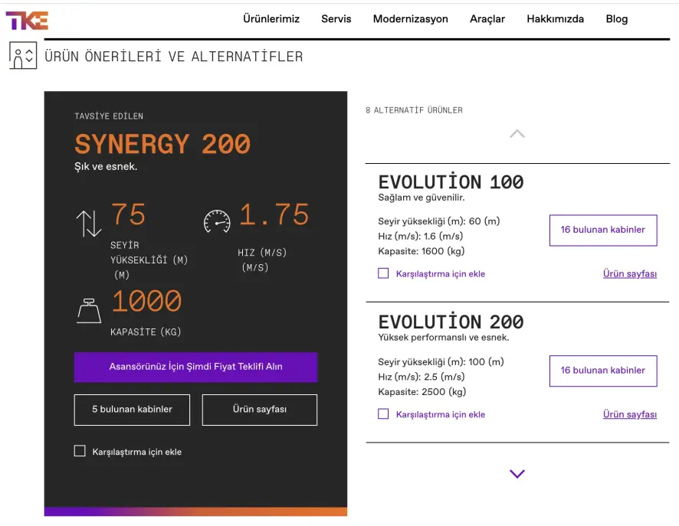The width and height of the screenshot is (679, 526).
Task: Check Evolution 200 comparison checkbox
Action: [x=383, y=414]
